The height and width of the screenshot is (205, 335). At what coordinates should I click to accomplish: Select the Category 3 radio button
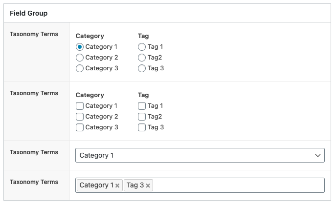click(x=80, y=68)
